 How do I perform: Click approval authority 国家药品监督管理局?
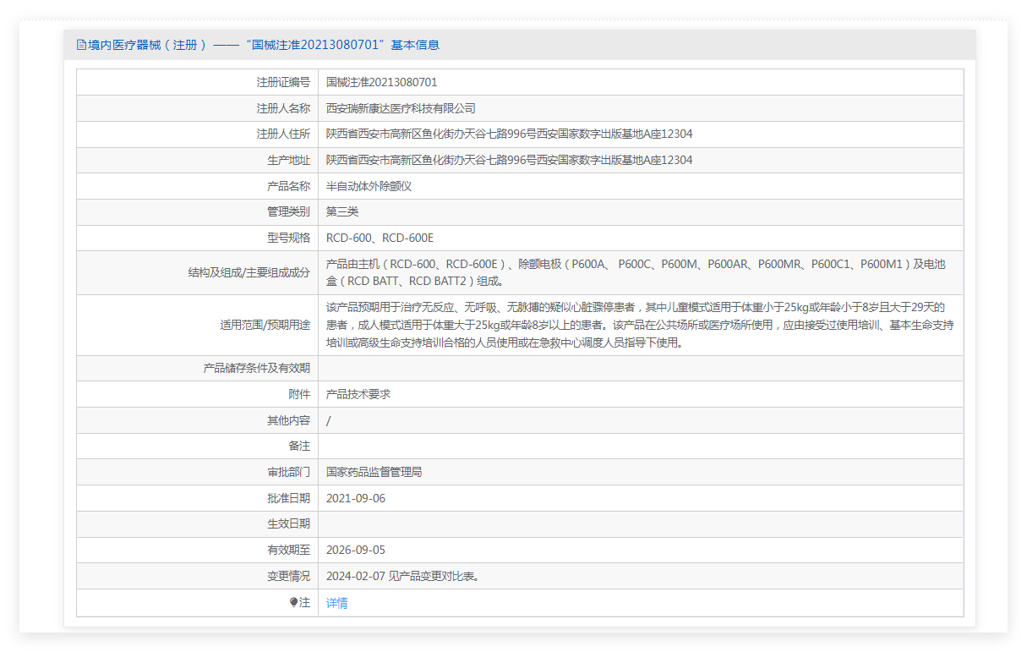point(374,472)
